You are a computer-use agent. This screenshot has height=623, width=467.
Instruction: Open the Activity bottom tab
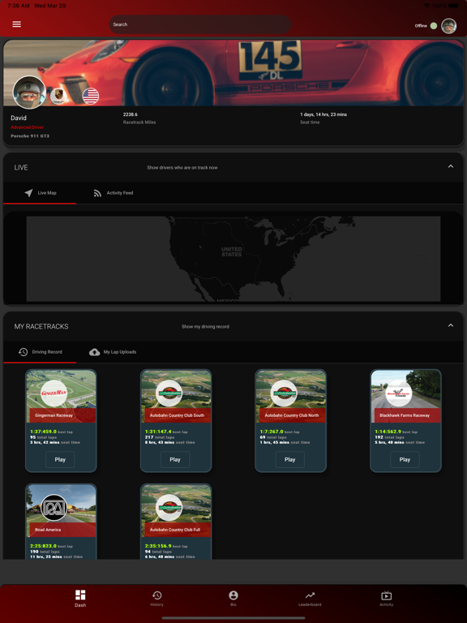click(387, 599)
